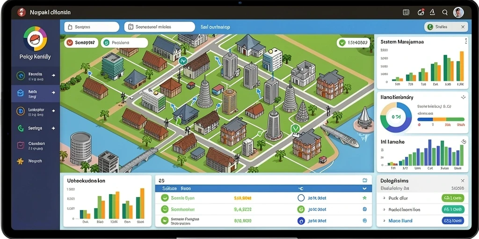Toggle the green circle for Sornie Sjon row
This screenshot has width=479, height=239.
[x=165, y=198]
